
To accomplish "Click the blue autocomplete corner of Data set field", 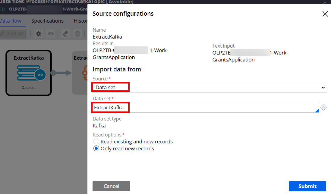I will coord(317,111).
